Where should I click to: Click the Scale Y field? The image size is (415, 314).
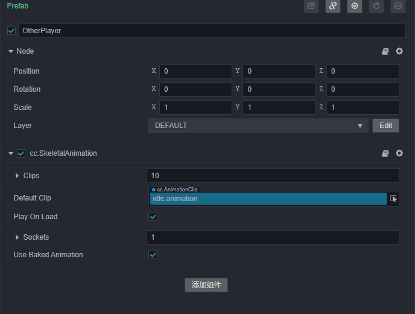pos(279,107)
